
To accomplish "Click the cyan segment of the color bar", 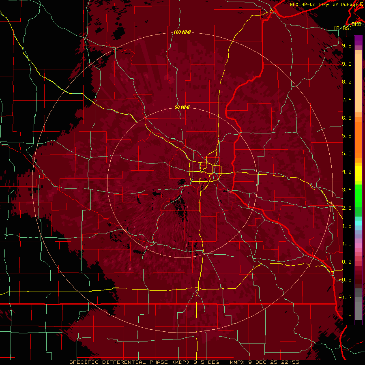I will tap(358, 223).
